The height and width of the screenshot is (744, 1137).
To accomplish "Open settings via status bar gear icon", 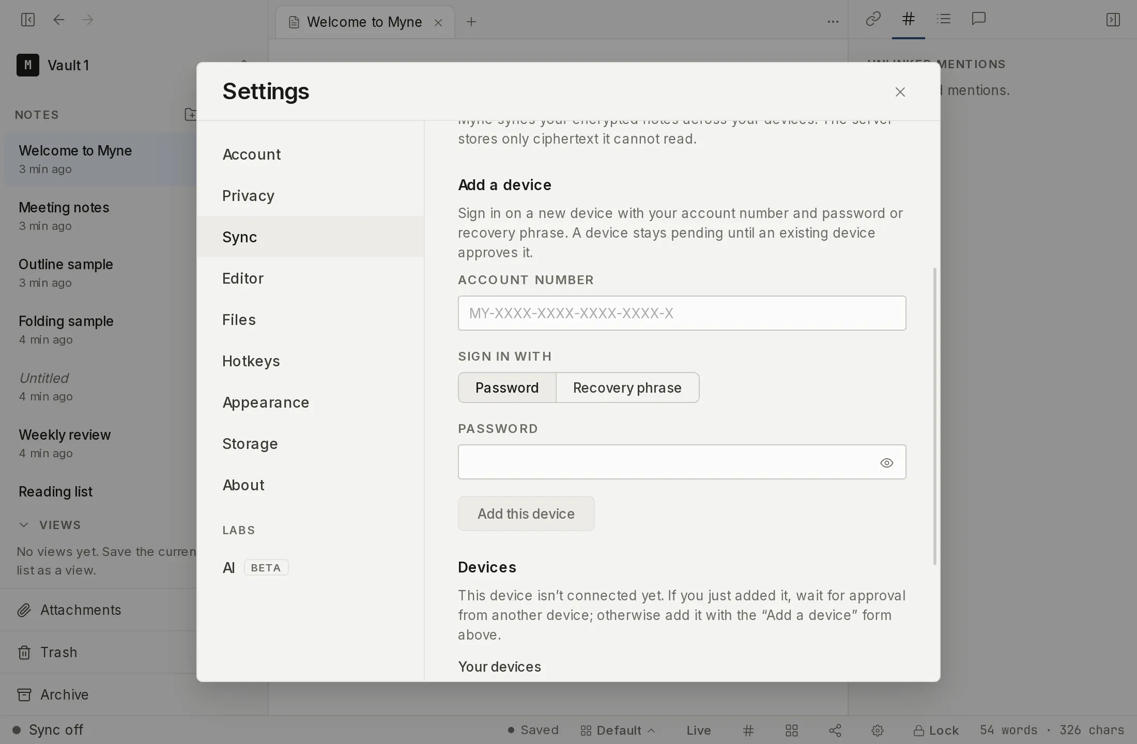I will (878, 730).
